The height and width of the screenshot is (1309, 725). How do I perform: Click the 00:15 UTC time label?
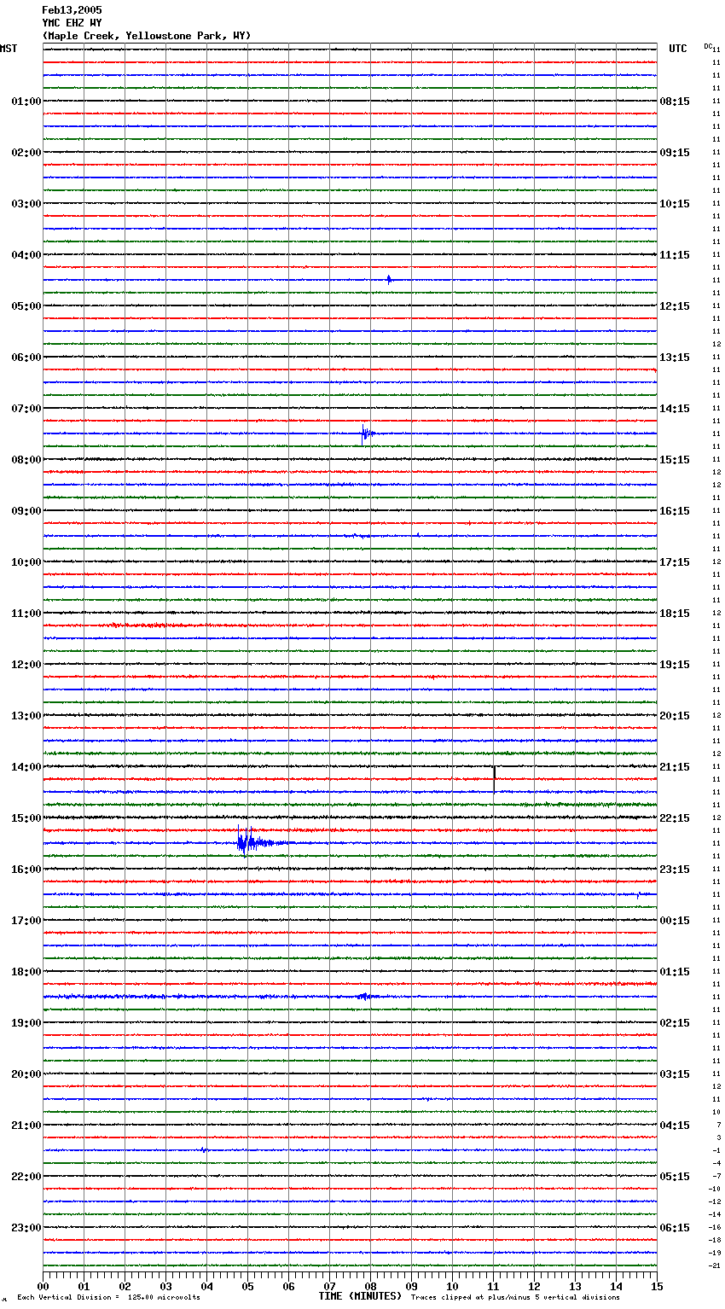click(675, 921)
